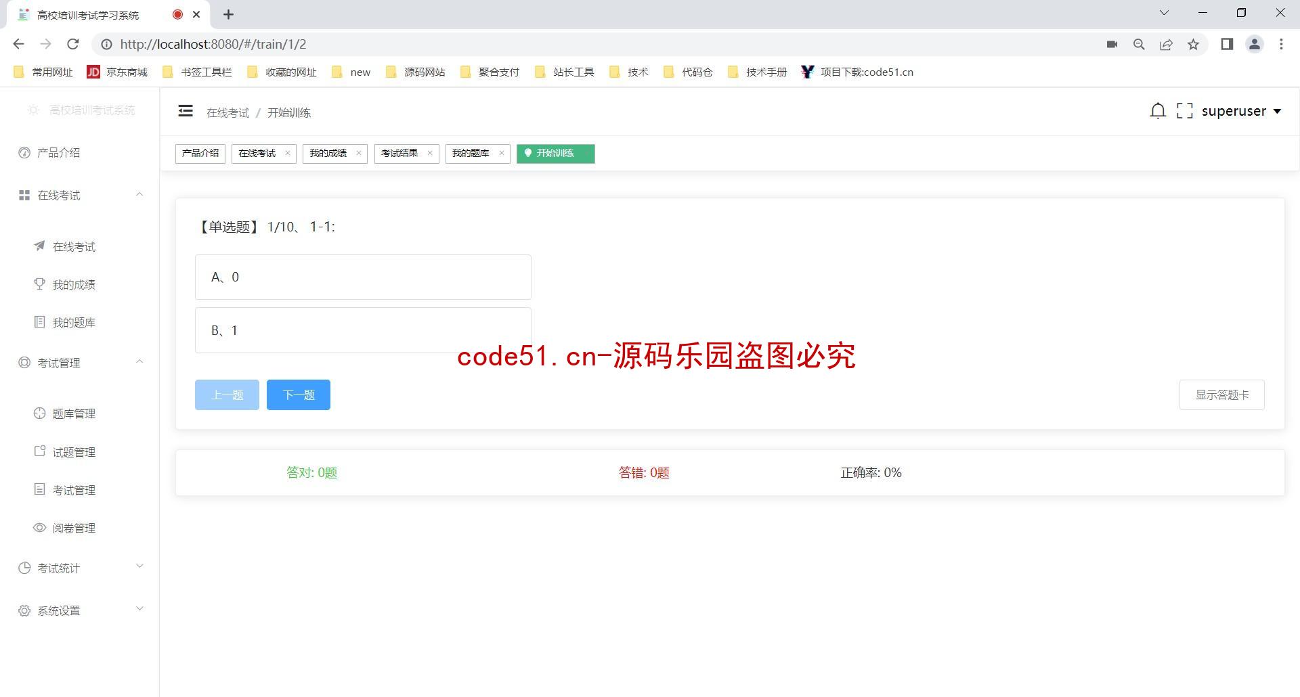
Task: Switch to the 我的题库 page tab
Action: tap(471, 154)
